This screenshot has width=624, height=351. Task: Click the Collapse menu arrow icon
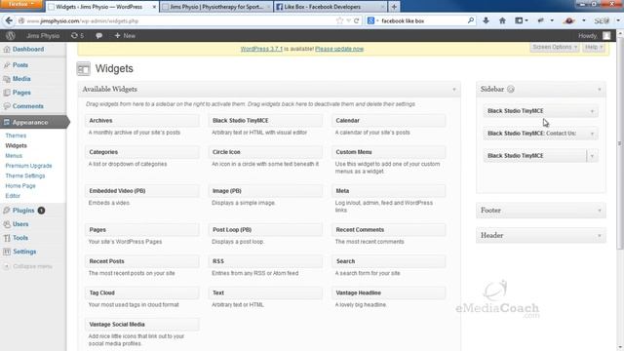(7, 266)
